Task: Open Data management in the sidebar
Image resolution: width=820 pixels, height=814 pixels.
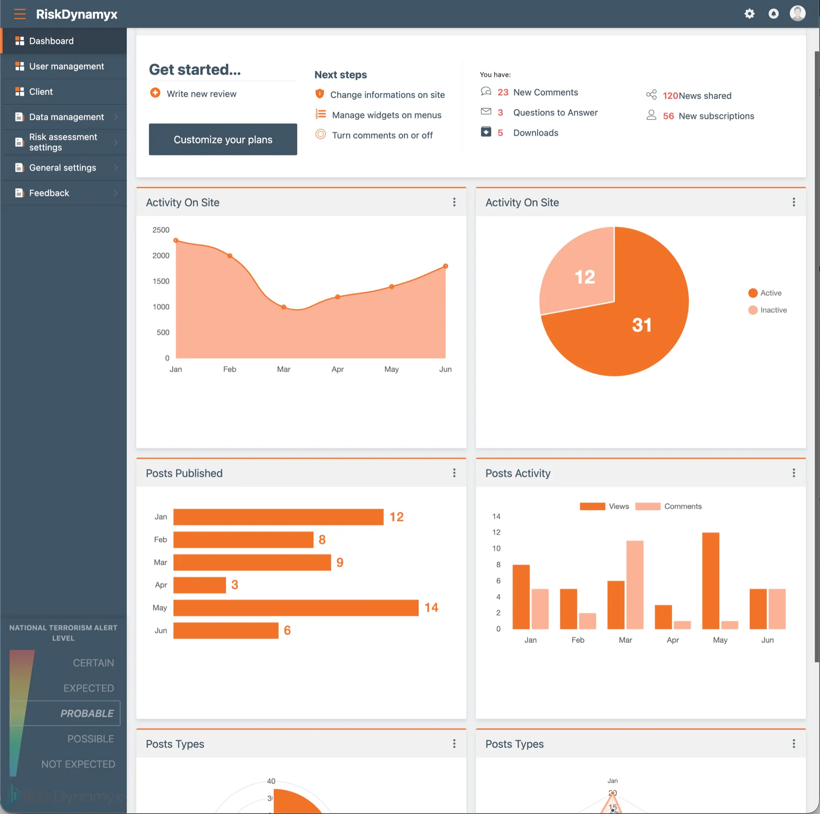Action: (64, 117)
